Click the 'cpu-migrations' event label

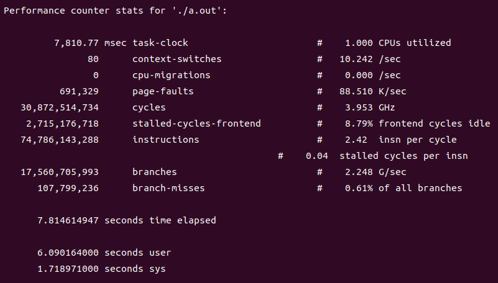(x=172, y=76)
